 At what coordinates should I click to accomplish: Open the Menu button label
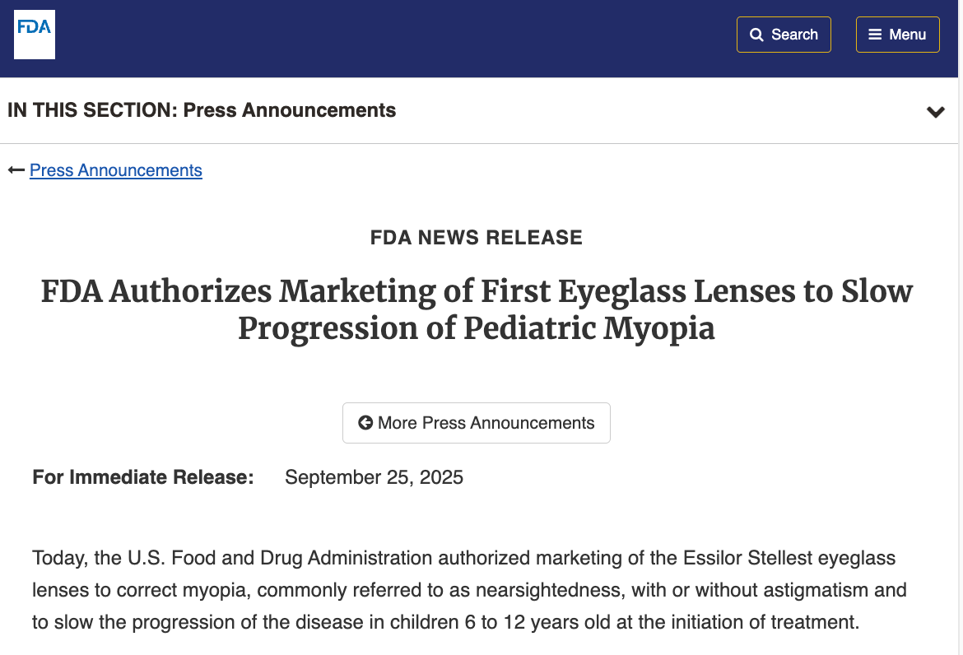pos(908,35)
